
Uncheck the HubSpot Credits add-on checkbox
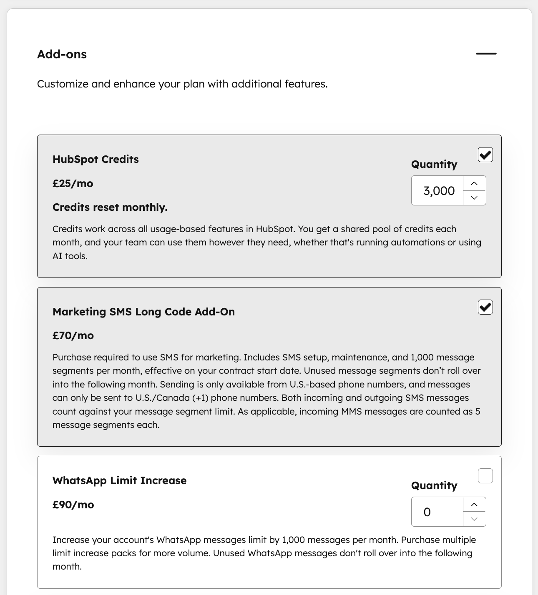click(x=485, y=155)
